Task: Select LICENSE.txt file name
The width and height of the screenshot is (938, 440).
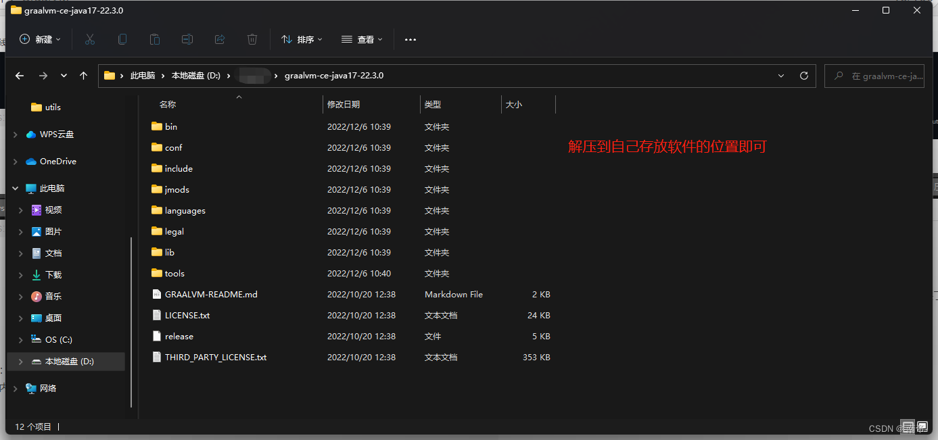Action: 187,315
